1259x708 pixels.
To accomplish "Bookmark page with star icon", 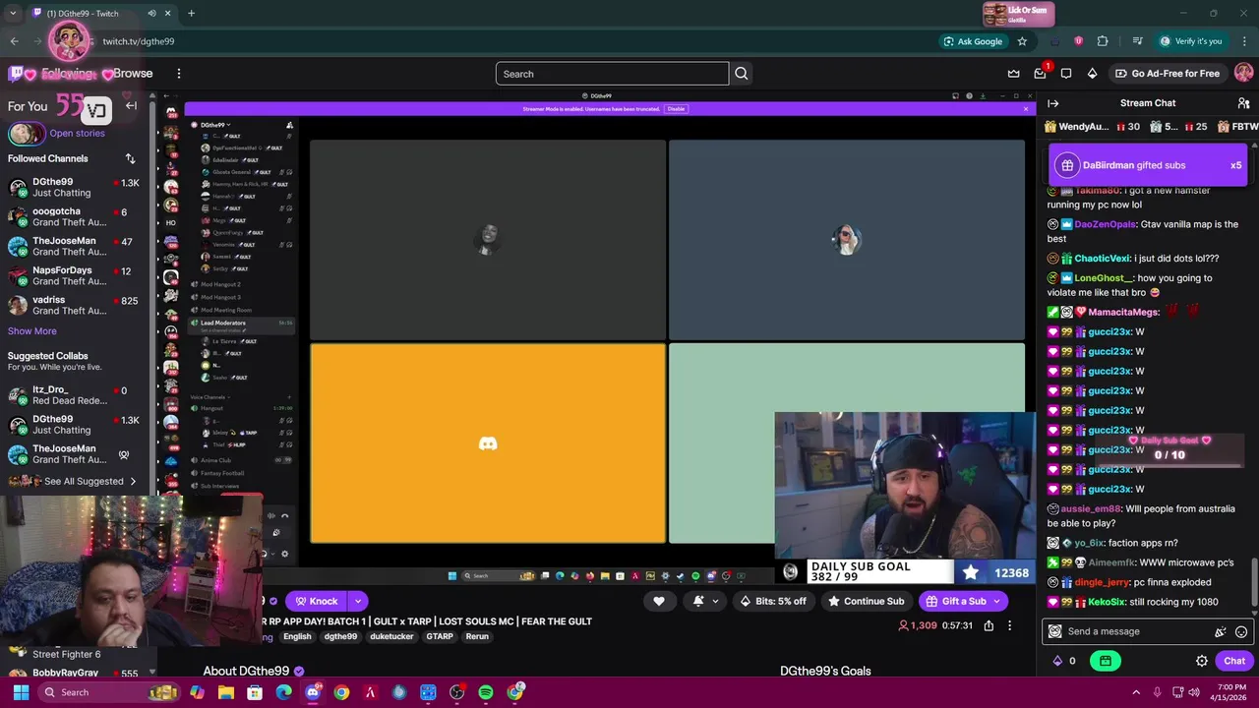I will coord(1022,41).
